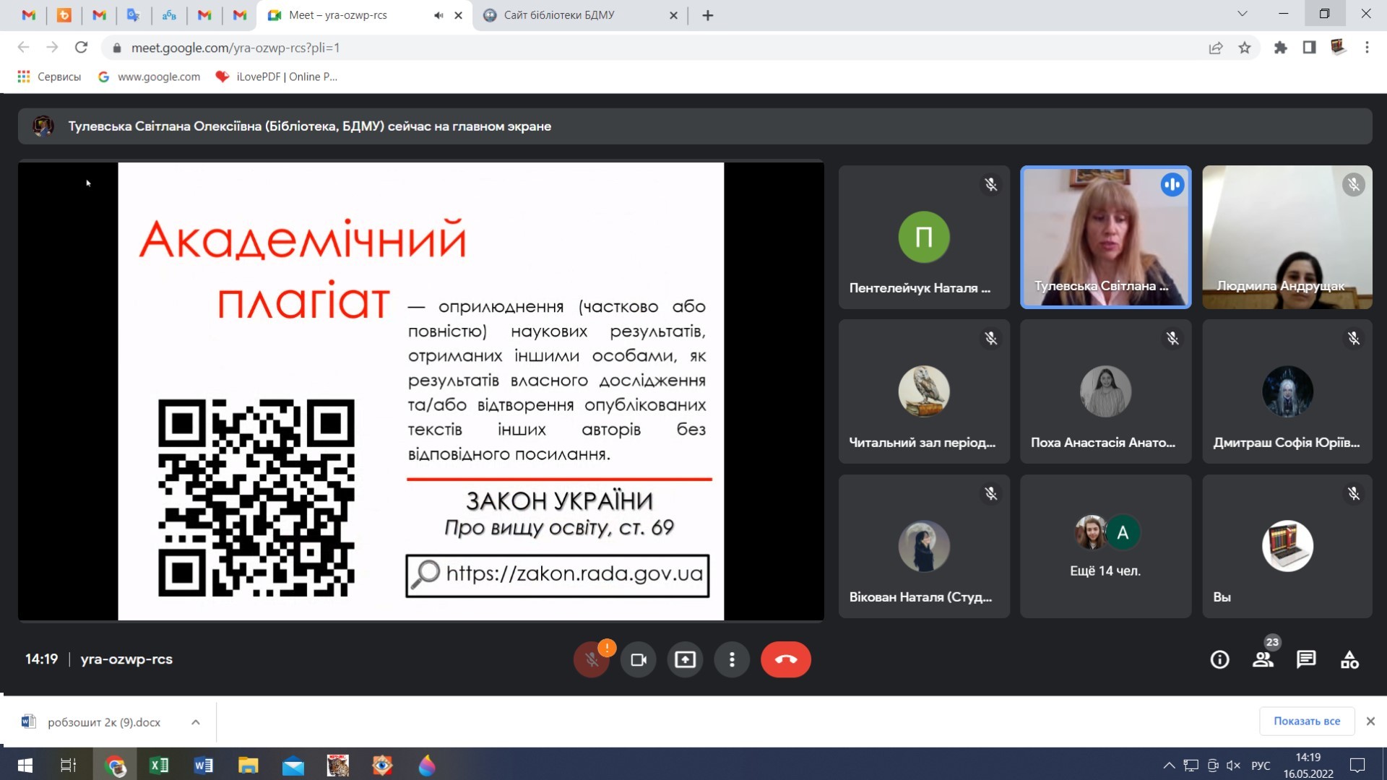This screenshot has width=1387, height=780.
Task: Click the Ещё 14 чел. participants tile
Action: [1105, 546]
